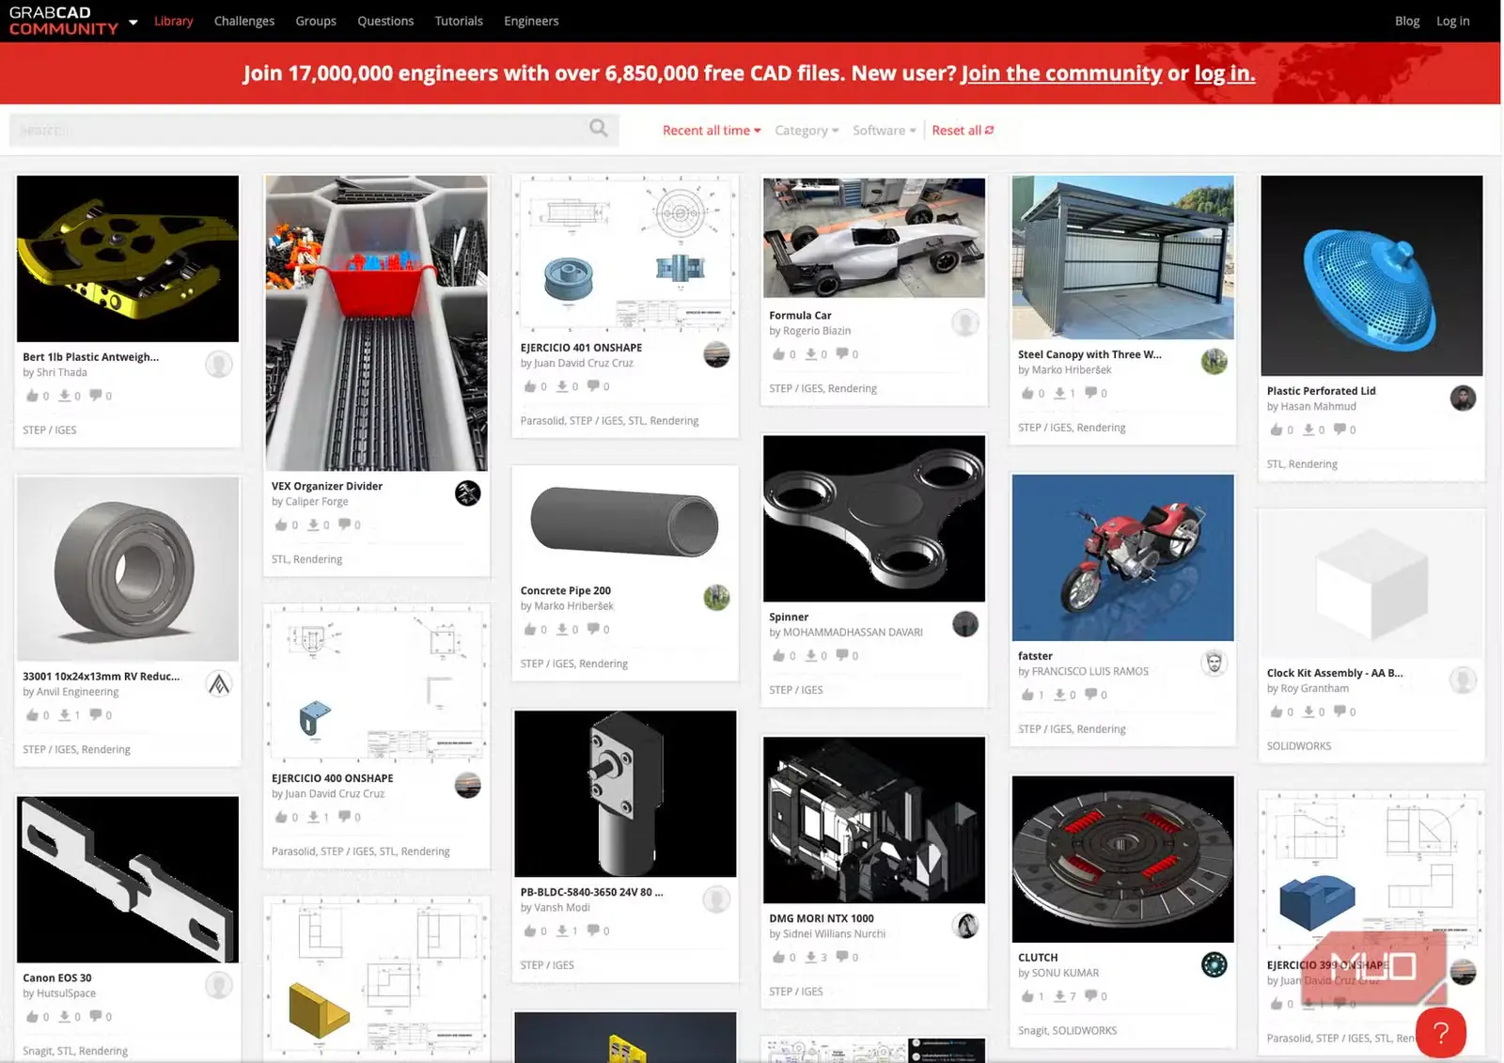This screenshot has height=1063, width=1504.
Task: Focus the library search input field
Action: click(x=314, y=130)
